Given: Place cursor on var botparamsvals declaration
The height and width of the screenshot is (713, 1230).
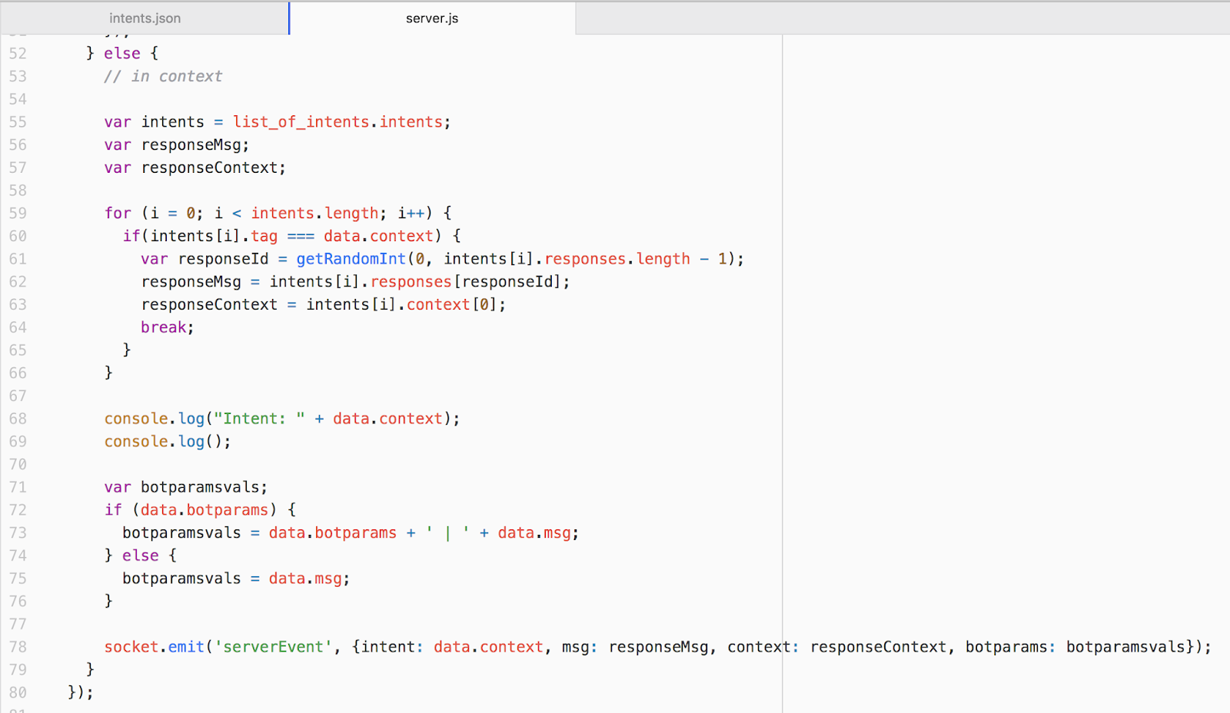Looking at the screenshot, I should (184, 486).
